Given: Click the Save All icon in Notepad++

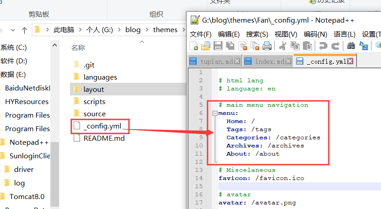Looking at the screenshot, I should pos(230,46).
